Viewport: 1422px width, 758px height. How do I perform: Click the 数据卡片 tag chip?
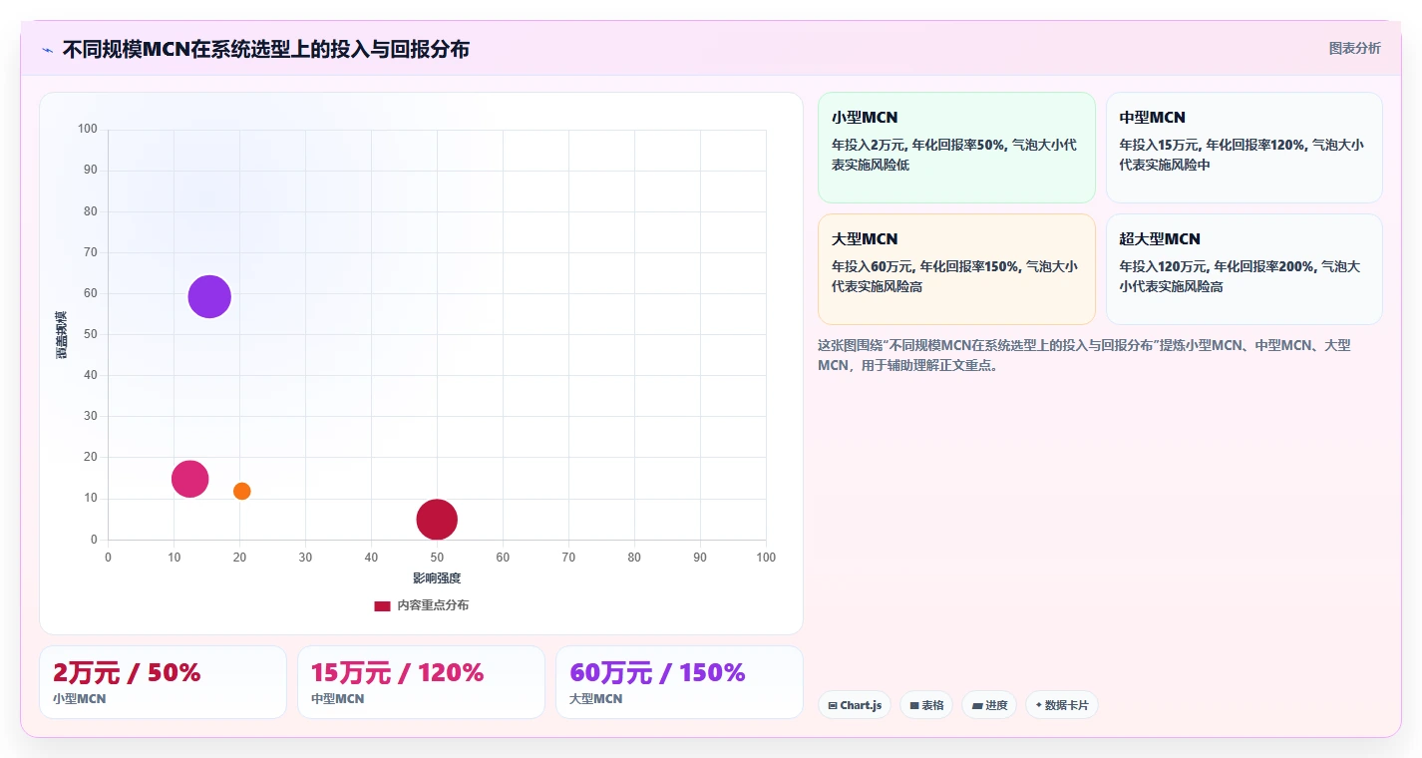[x=1062, y=705]
